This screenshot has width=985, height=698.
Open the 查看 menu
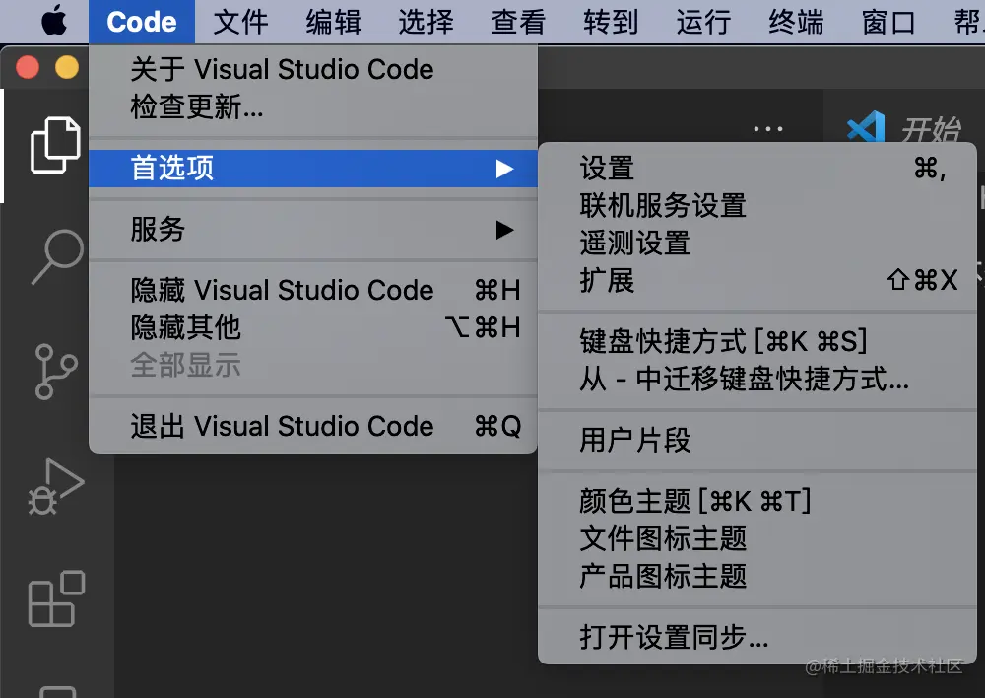pyautogui.click(x=518, y=22)
